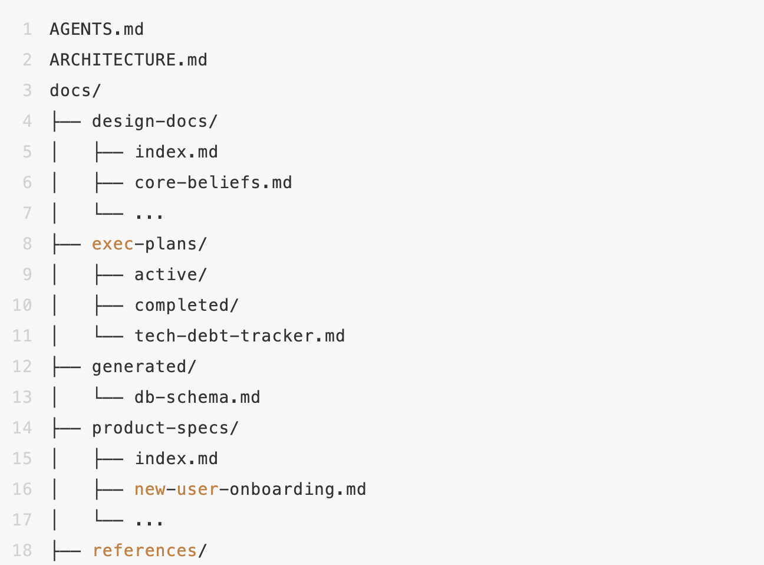Screen dimensions: 764x565
Task: Select the core-beliefs.md file
Action: click(x=213, y=183)
